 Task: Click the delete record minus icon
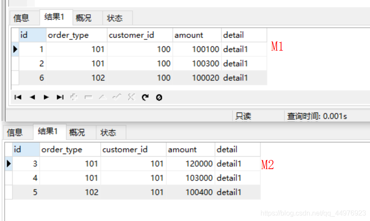pyautogui.click(x=88, y=97)
